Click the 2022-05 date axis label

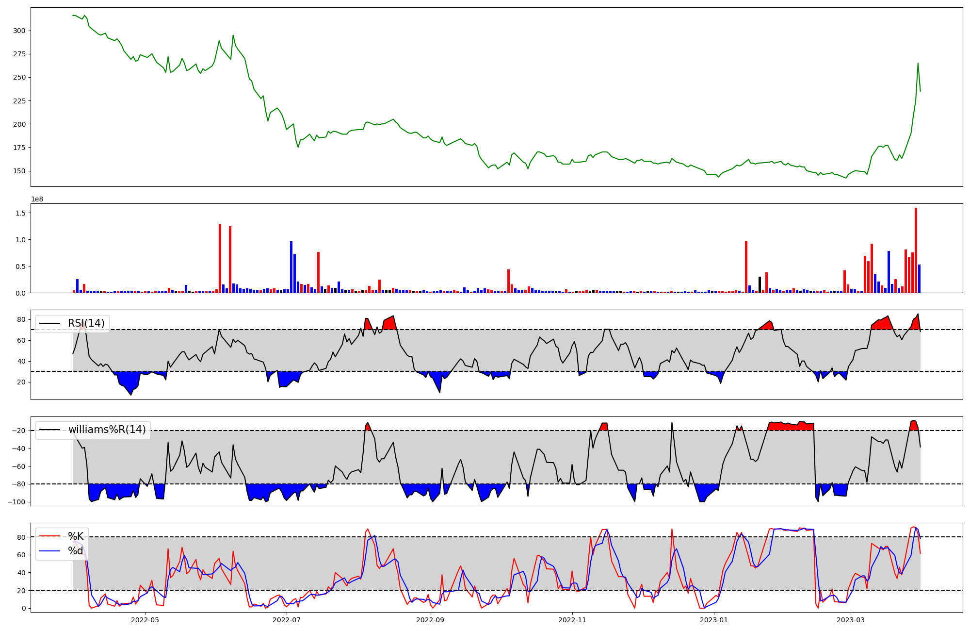(145, 620)
